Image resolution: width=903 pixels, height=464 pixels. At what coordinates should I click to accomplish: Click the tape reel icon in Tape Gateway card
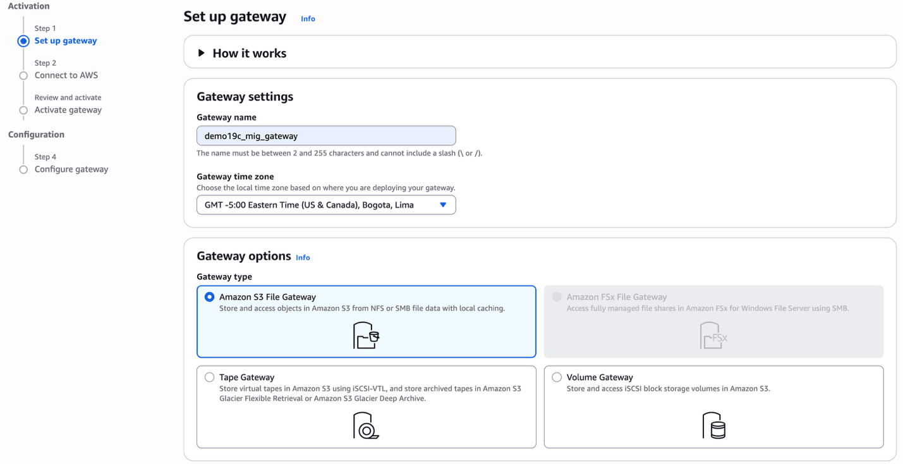[x=367, y=425]
